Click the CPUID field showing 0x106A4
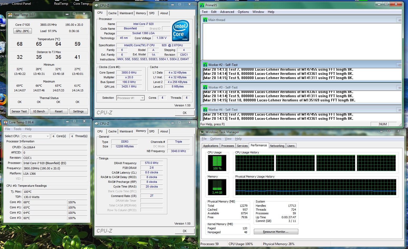 click(x=55, y=147)
